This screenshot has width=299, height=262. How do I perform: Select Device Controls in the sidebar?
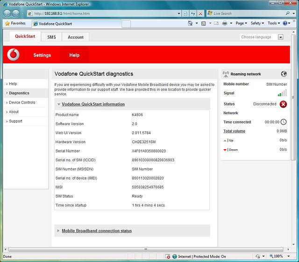pos(22,103)
